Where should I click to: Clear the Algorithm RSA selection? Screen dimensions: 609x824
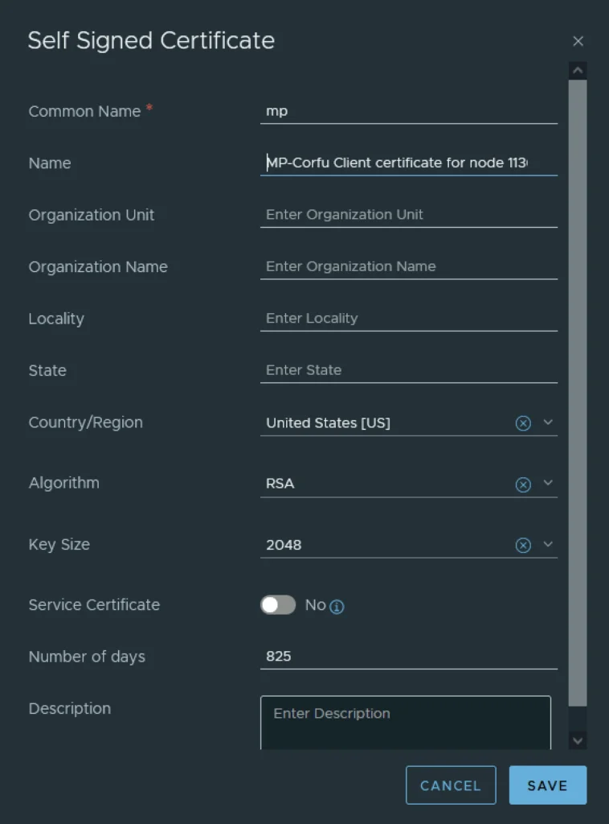pos(523,484)
